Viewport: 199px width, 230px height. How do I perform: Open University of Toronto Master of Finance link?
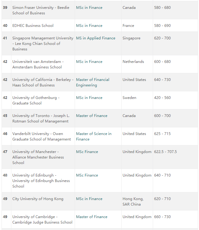coord(92,116)
